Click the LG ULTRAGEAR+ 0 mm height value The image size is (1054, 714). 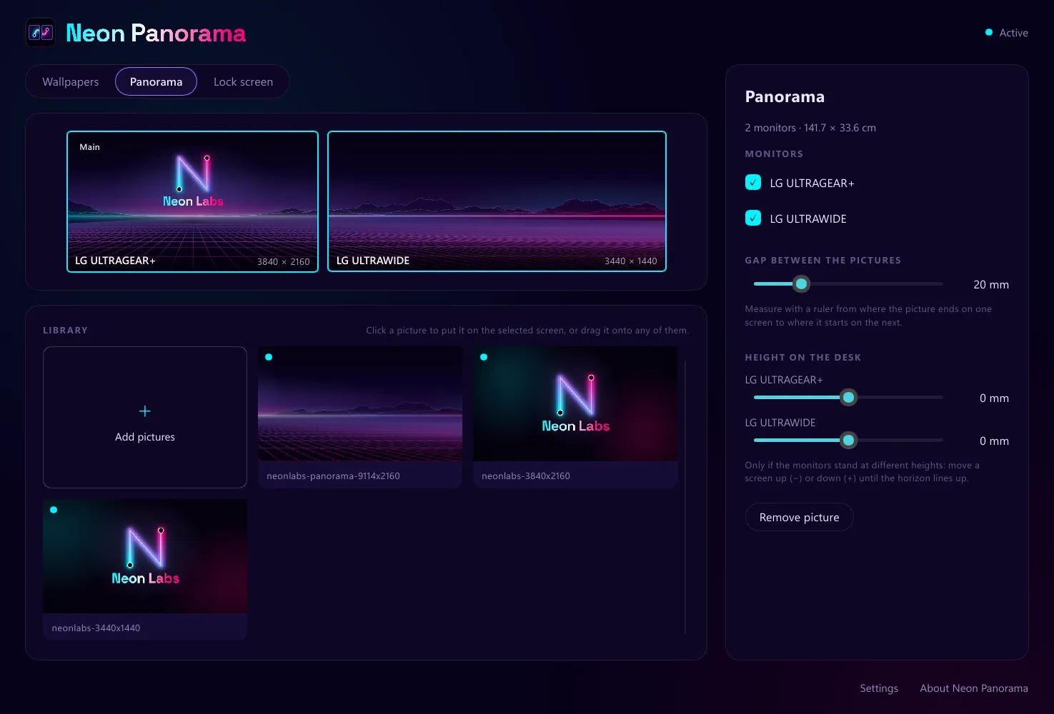click(994, 398)
